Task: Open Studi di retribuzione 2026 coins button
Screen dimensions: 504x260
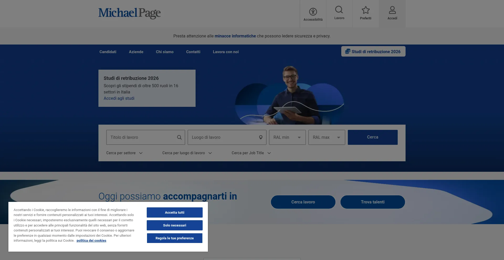Action: point(373,52)
